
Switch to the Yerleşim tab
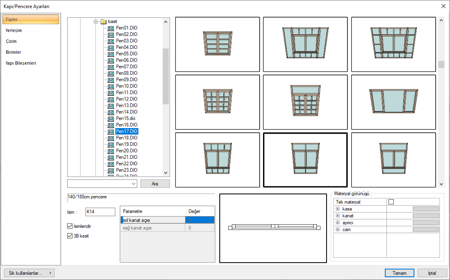(14, 30)
